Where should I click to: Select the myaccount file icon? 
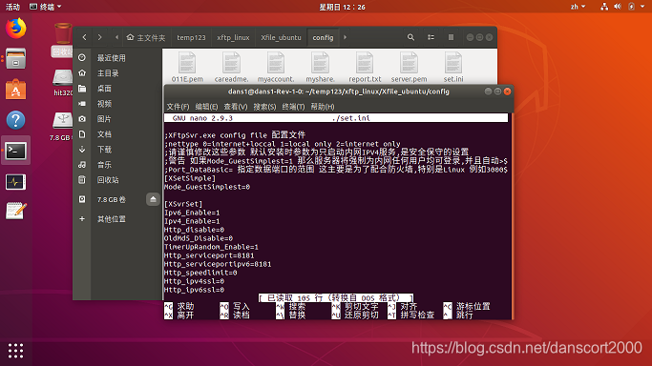[276, 67]
